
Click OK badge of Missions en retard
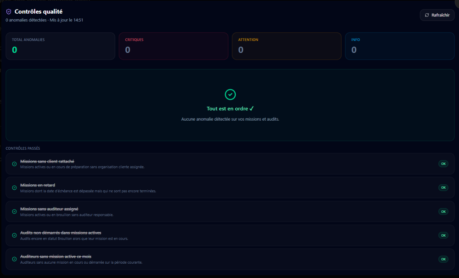tap(443, 188)
